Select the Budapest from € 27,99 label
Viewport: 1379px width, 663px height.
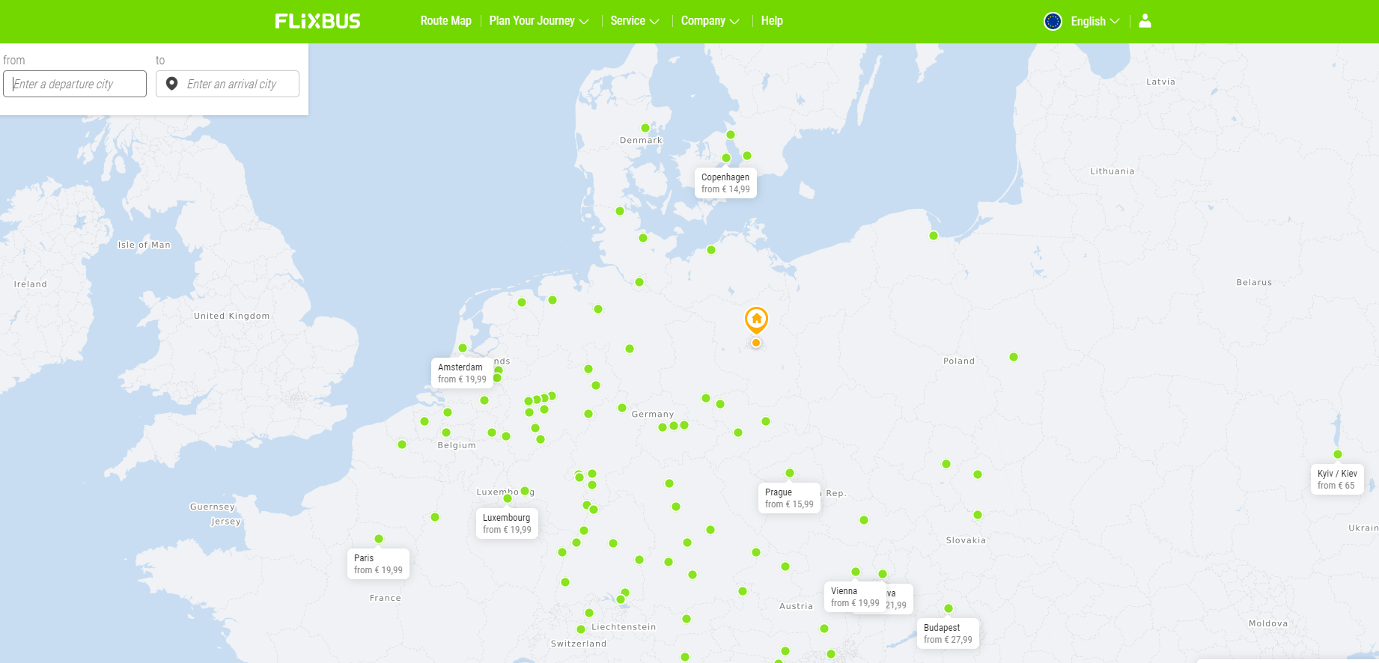click(x=948, y=634)
